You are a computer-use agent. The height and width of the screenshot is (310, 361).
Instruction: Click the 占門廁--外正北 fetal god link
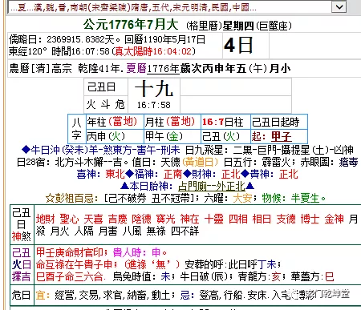point(211,186)
